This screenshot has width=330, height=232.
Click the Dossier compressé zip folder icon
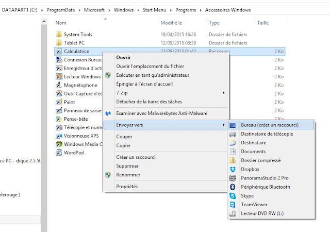tap(233, 160)
